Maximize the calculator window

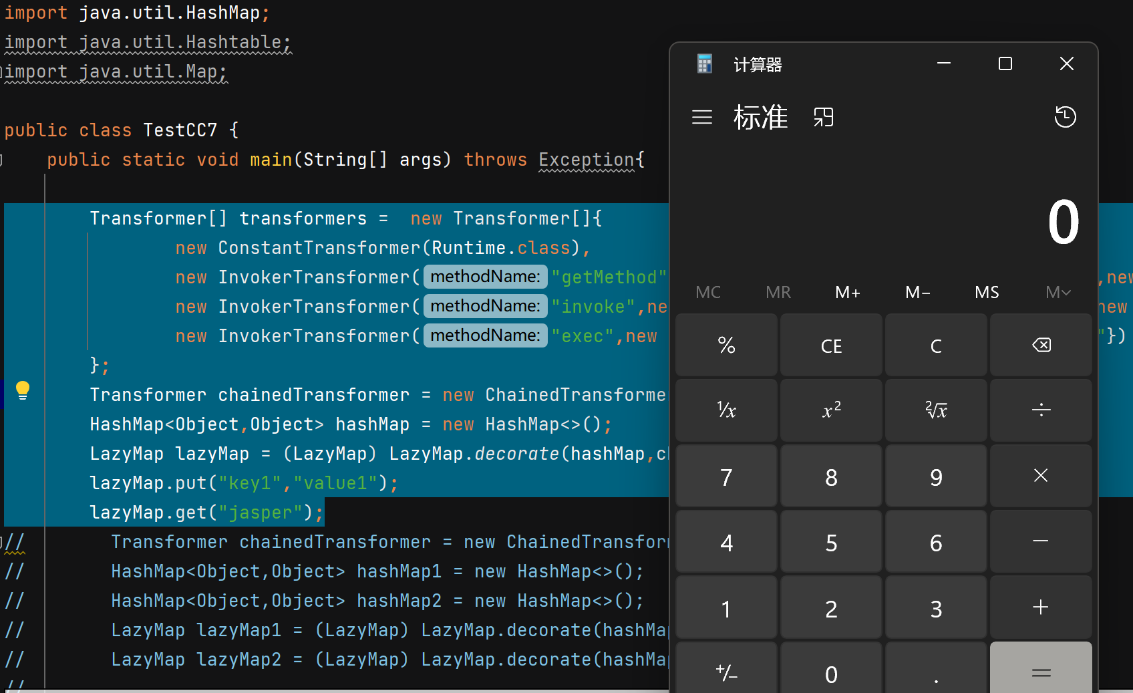pyautogui.click(x=1005, y=63)
